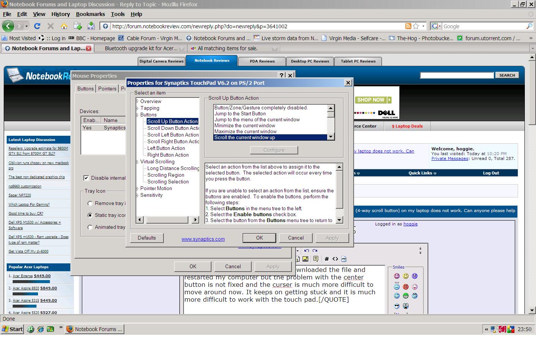536x340 pixels.
Task: Click Defaults button in Synaptics dialog
Action: coord(147,238)
